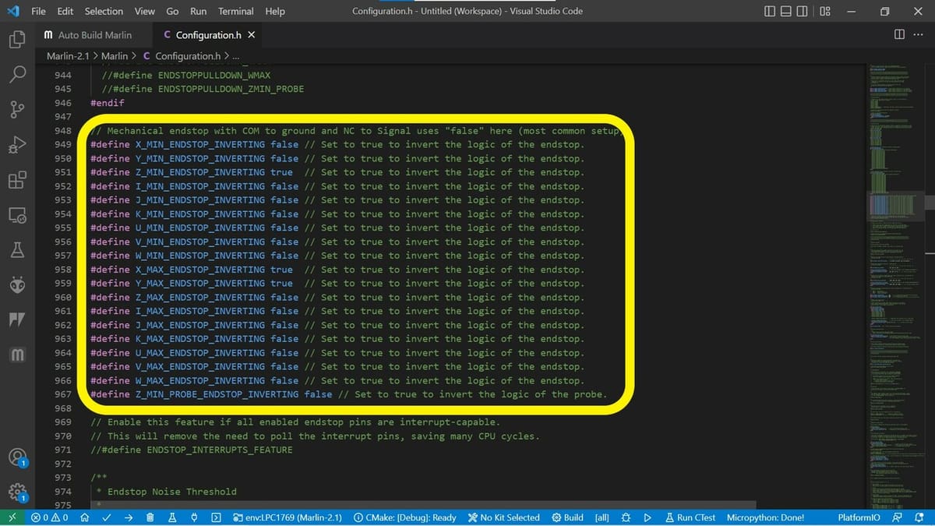Screen dimensions: 935x526
Task: Open PlatformIO serial monitor plug icon
Action: [194, 517]
